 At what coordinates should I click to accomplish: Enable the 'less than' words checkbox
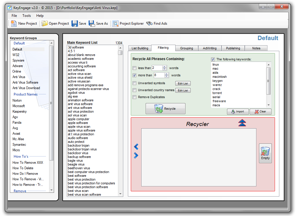[x=134, y=68]
